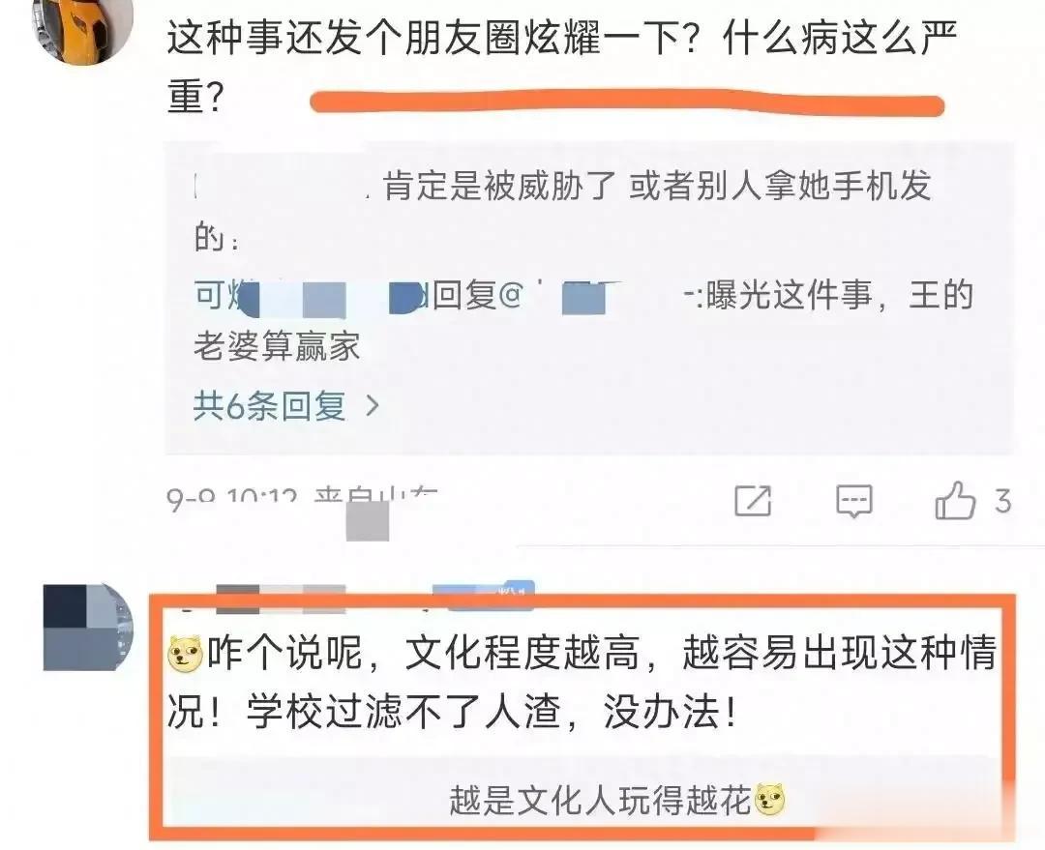Tap blue badge beside second commenter name
Screen dimensions: 1045x850
pos(484,594)
